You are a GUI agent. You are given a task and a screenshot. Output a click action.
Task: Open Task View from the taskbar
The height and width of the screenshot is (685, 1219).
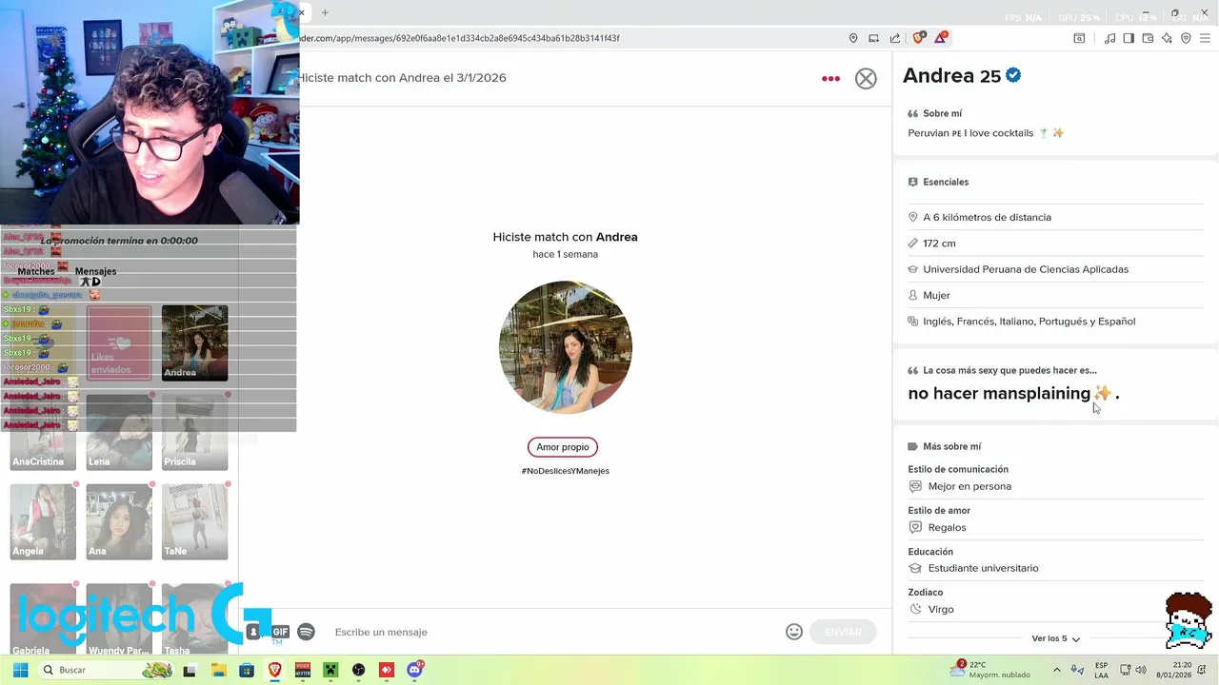[190, 670]
